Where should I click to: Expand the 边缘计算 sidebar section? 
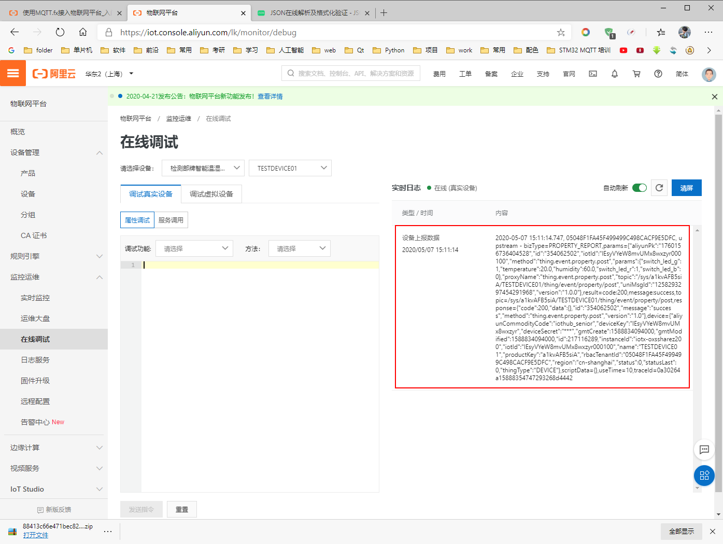point(100,448)
